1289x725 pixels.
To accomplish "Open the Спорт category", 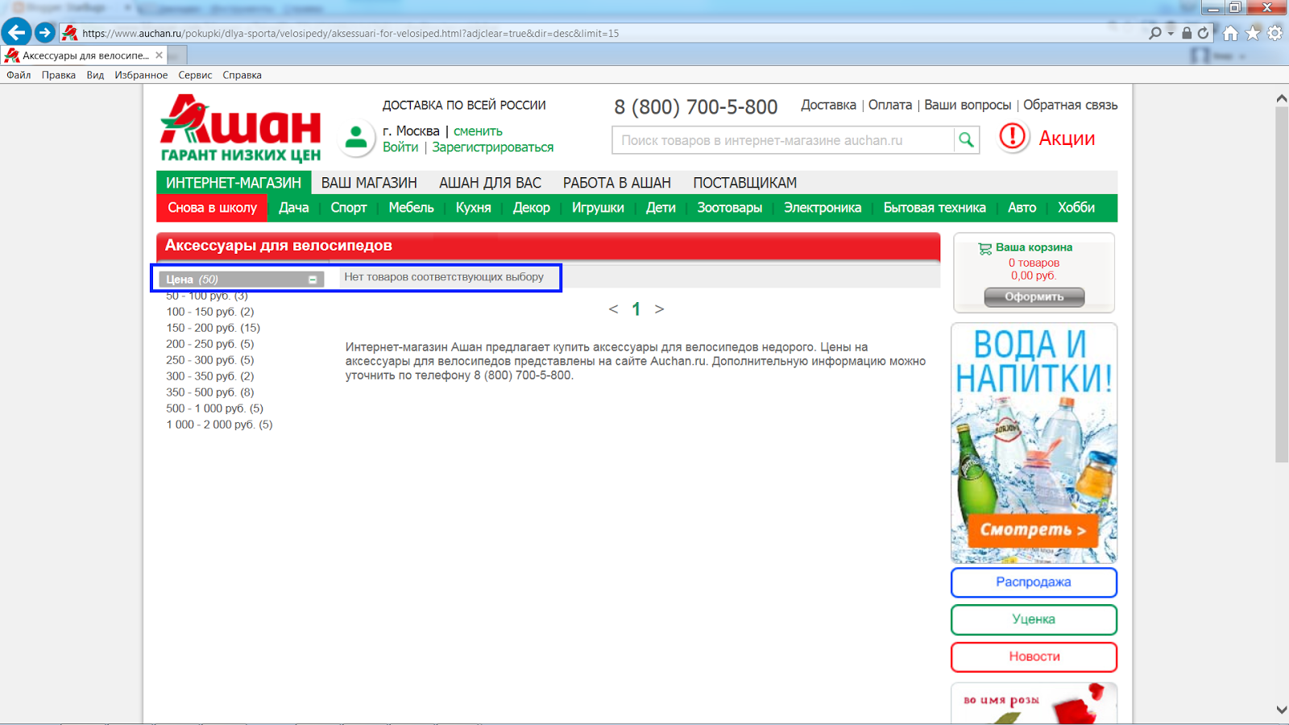I will 349,208.
